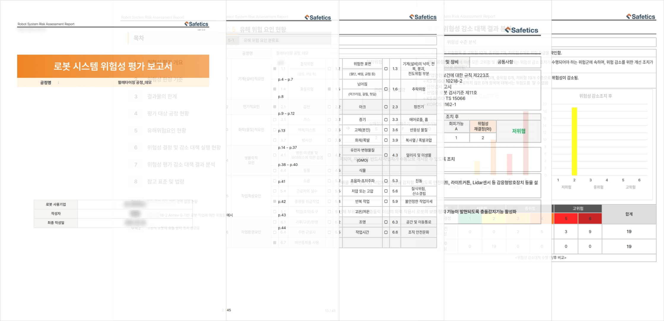Enable the 6.3 공간 및 이동통로 checkbox

tap(386, 222)
